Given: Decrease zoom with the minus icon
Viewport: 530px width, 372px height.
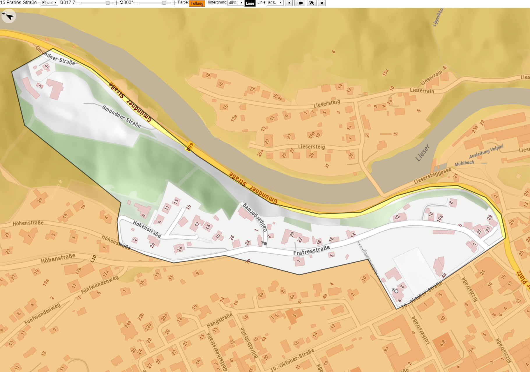Looking at the screenshot, I should pyautogui.click(x=78, y=3).
